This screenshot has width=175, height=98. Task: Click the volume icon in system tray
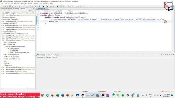(x=157, y=95)
